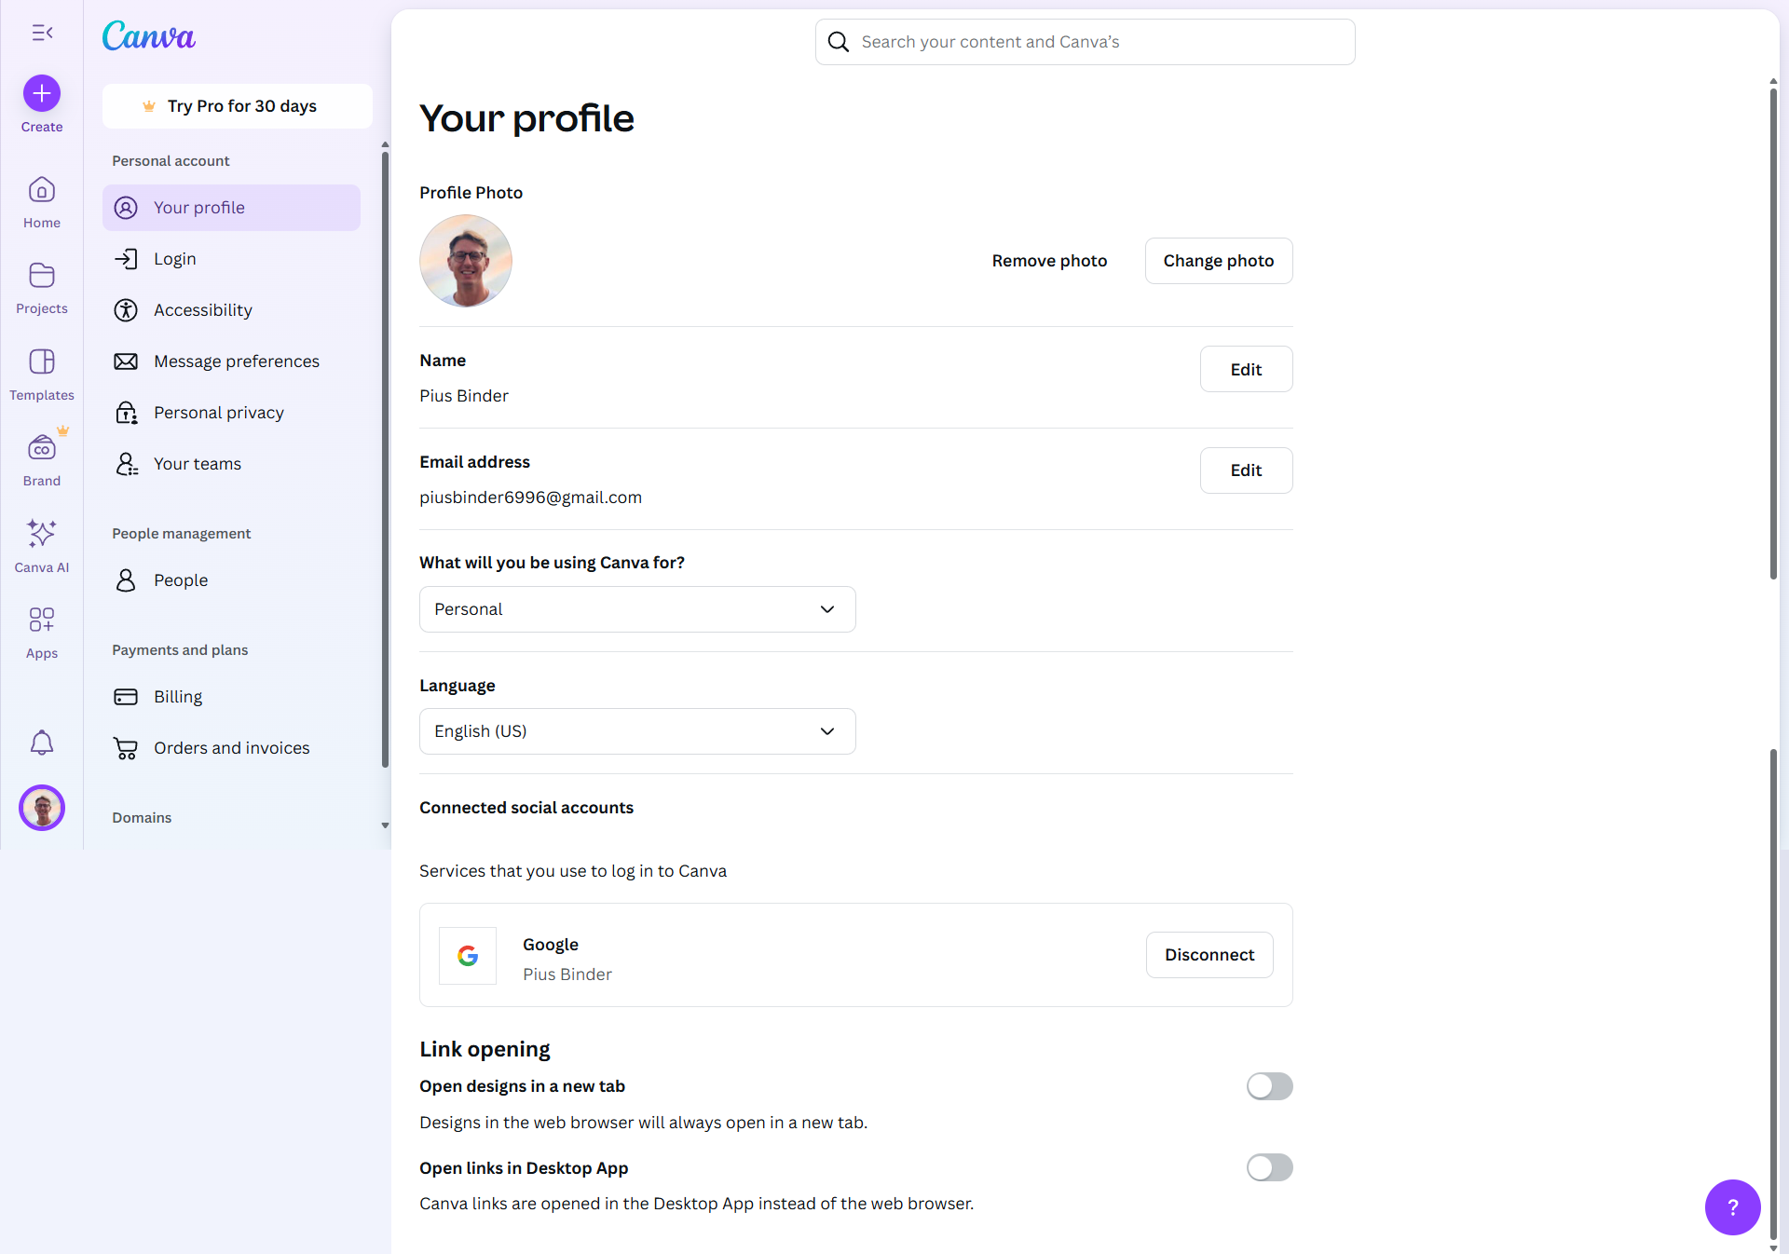The height and width of the screenshot is (1254, 1789).
Task: Expand the Personal usage dropdown
Action: (637, 609)
